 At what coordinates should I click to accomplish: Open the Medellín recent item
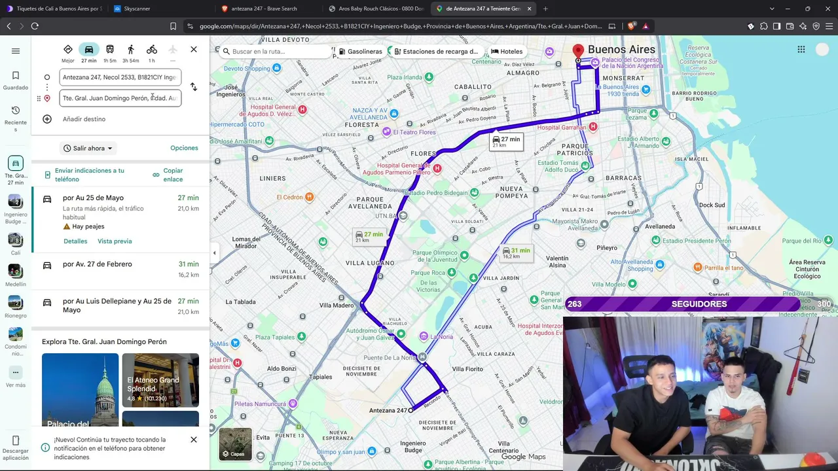16,275
